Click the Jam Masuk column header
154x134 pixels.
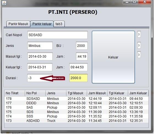(x=97, y=93)
